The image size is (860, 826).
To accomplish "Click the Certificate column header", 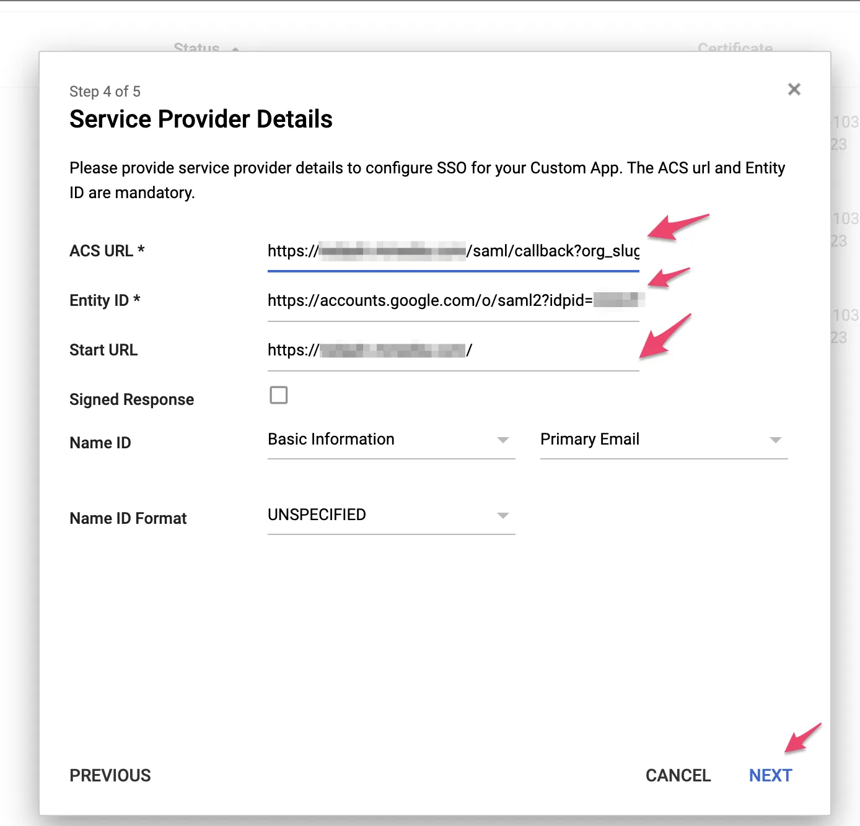I will tap(735, 48).
